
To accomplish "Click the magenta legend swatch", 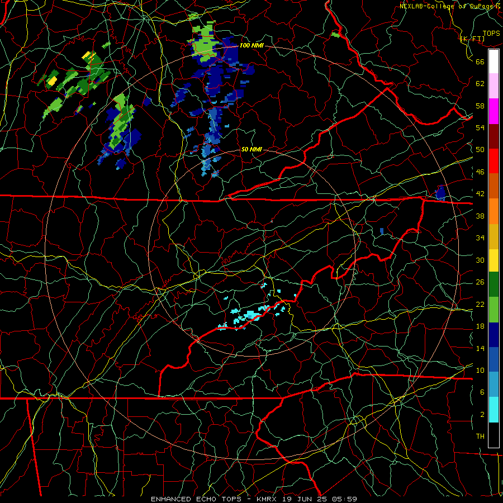I will (493, 111).
